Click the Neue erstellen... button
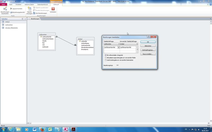The width and height of the screenshot is (212, 132). pyautogui.click(x=148, y=54)
